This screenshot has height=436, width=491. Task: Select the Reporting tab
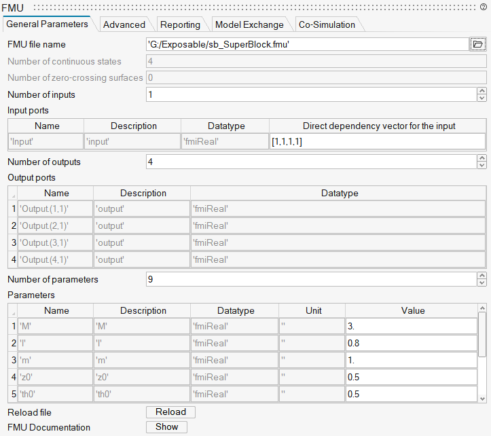click(180, 24)
